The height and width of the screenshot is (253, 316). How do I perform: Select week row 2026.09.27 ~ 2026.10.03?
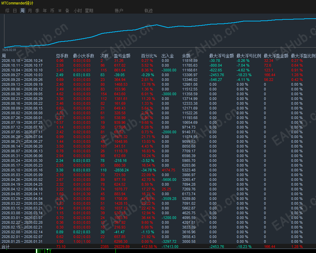tap(158, 75)
